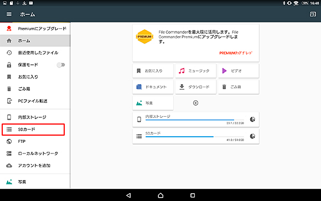Open PCファイル転送 in sidebar

[x=35, y=101]
